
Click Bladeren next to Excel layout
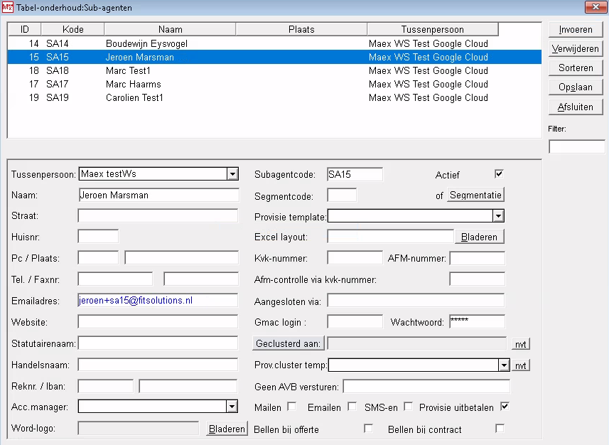(x=480, y=236)
